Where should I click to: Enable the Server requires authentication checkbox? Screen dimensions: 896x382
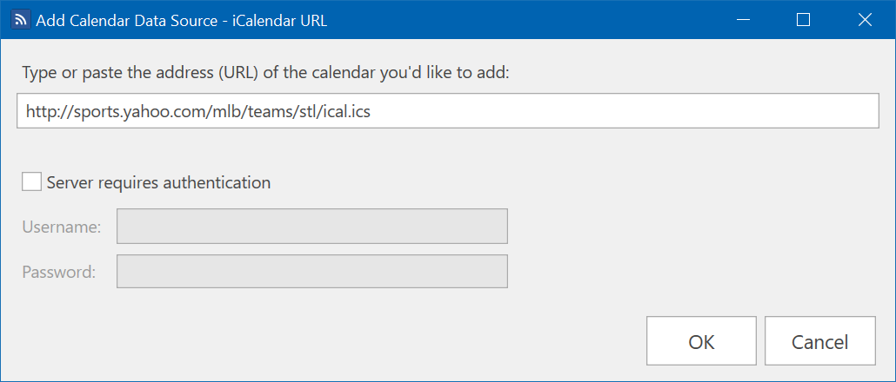point(31,182)
